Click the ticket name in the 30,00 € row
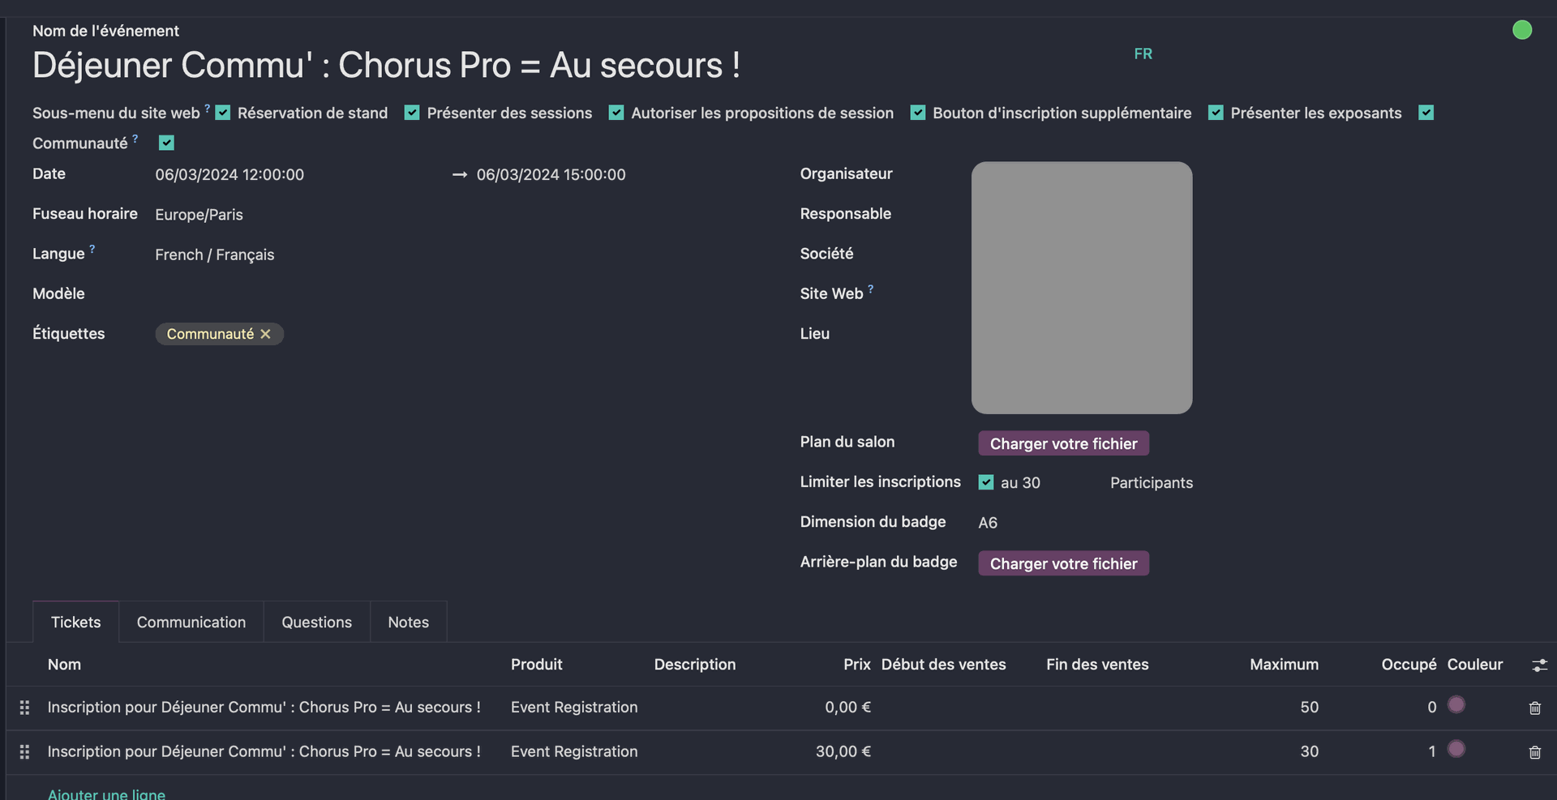The height and width of the screenshot is (800, 1557). click(x=264, y=752)
